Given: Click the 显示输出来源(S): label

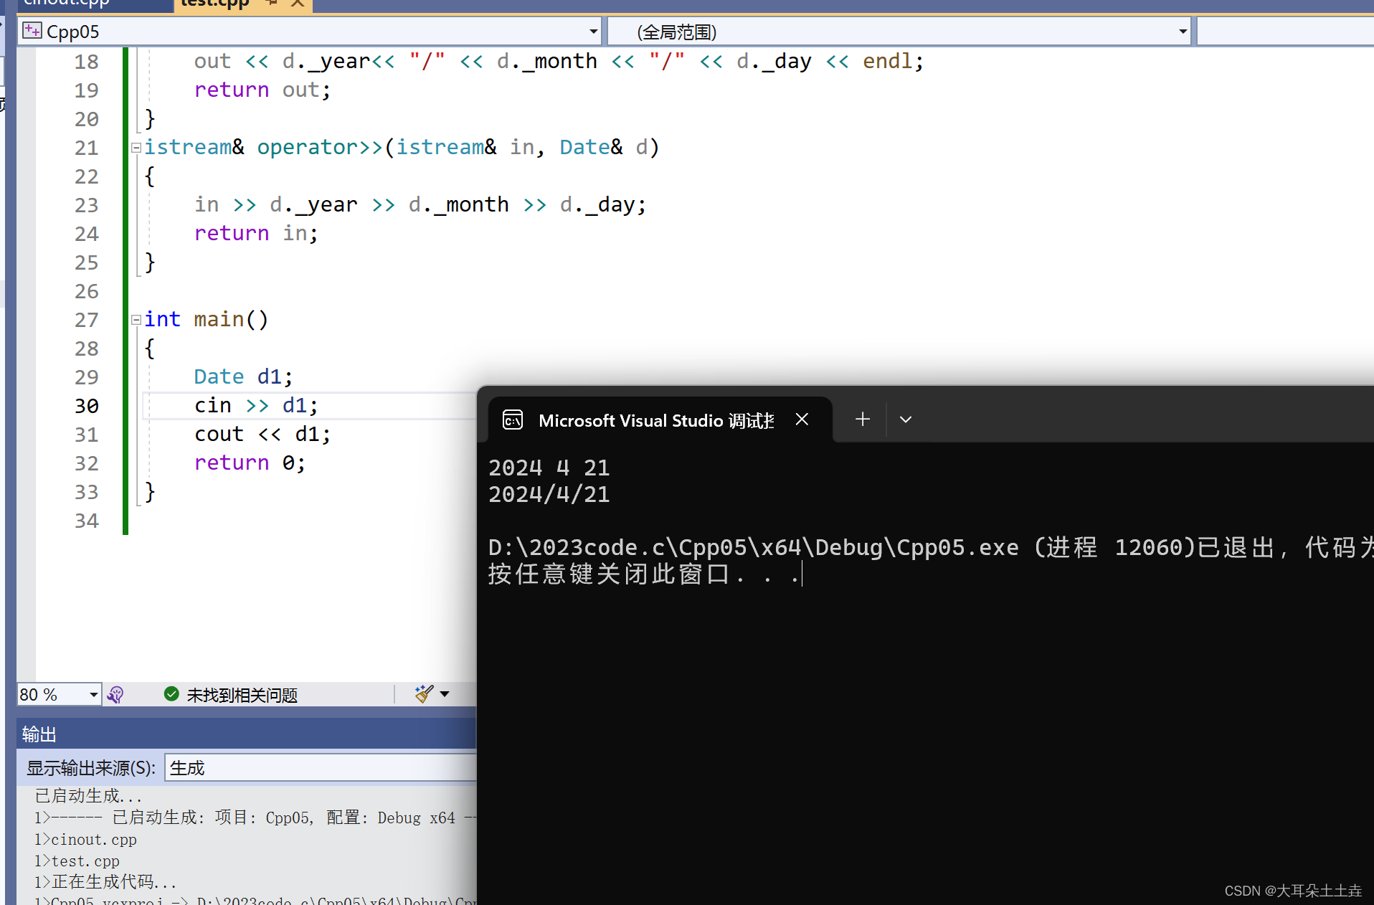Looking at the screenshot, I should [x=91, y=768].
